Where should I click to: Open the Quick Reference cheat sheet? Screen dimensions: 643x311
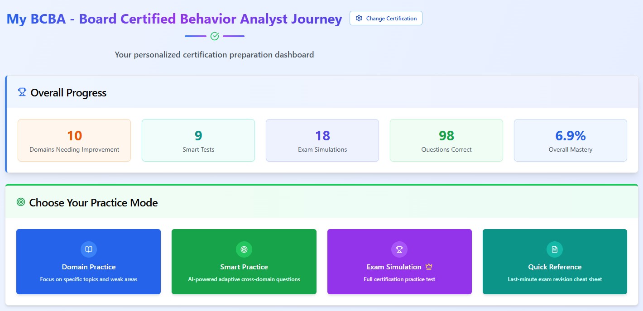(554, 262)
